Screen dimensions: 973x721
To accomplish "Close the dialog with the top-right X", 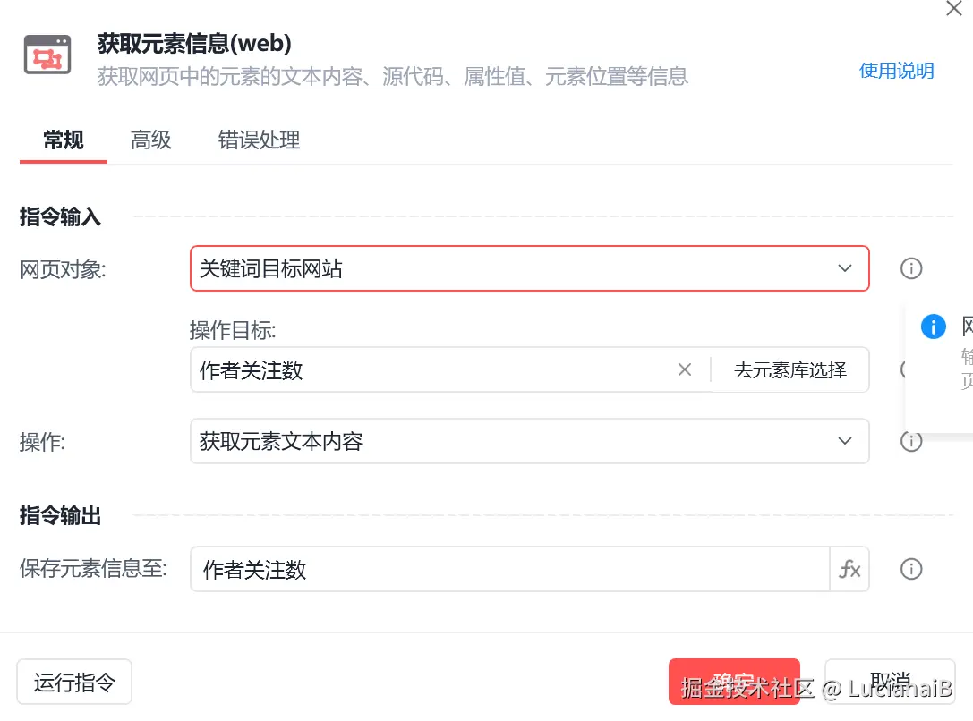I will point(954,9).
